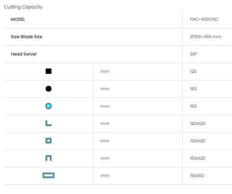Select the 90° head swivel value
Image resolution: width=232 pixels, height=194 pixels.
(194, 54)
